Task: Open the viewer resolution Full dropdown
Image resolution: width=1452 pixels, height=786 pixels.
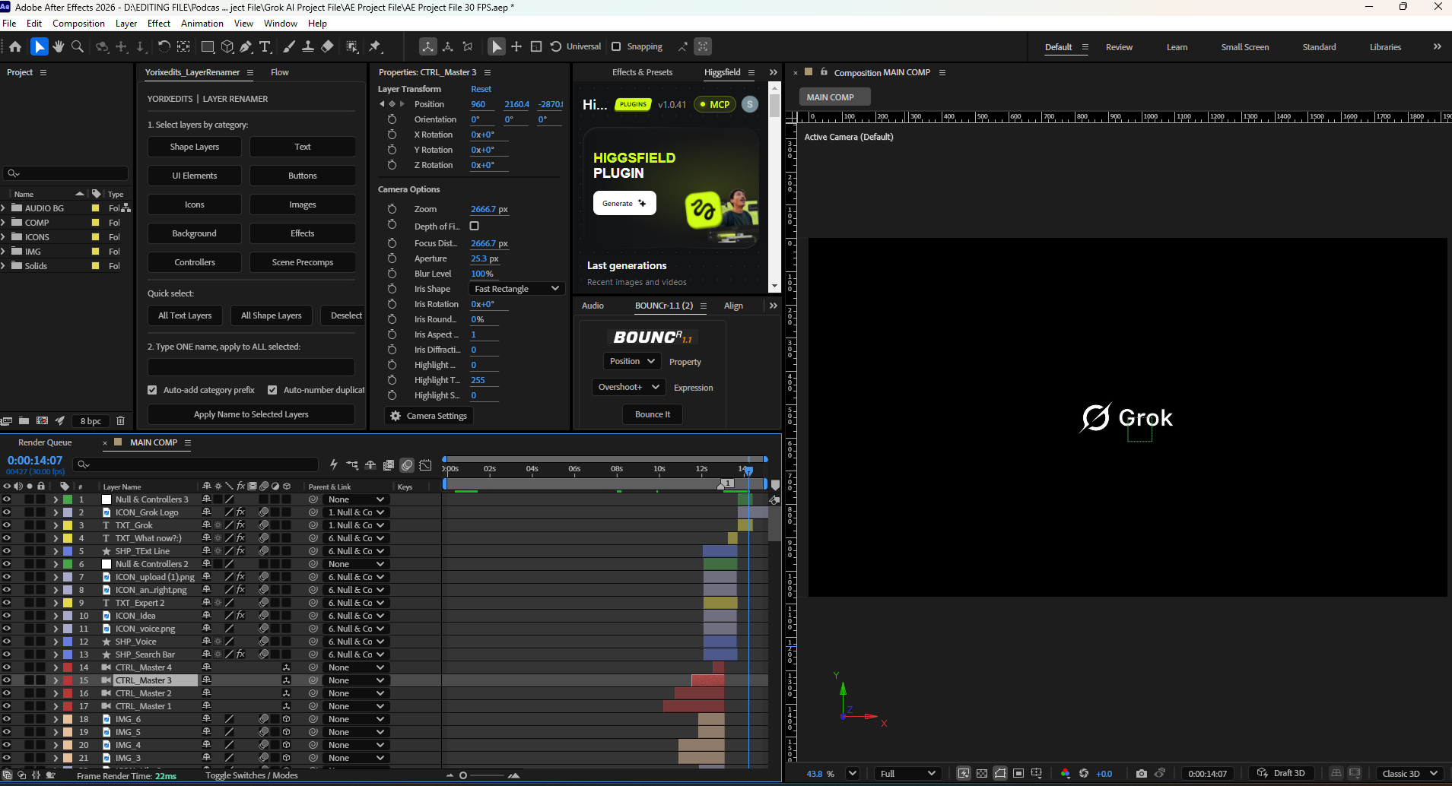Action: [907, 773]
